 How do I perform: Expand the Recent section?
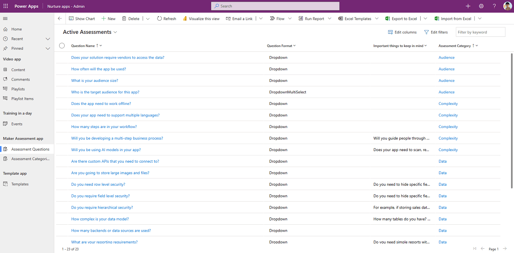48,39
